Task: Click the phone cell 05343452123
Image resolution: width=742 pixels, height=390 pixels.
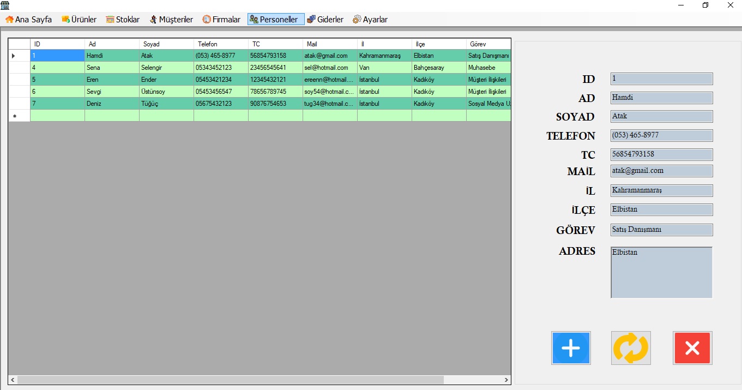Action: point(221,68)
